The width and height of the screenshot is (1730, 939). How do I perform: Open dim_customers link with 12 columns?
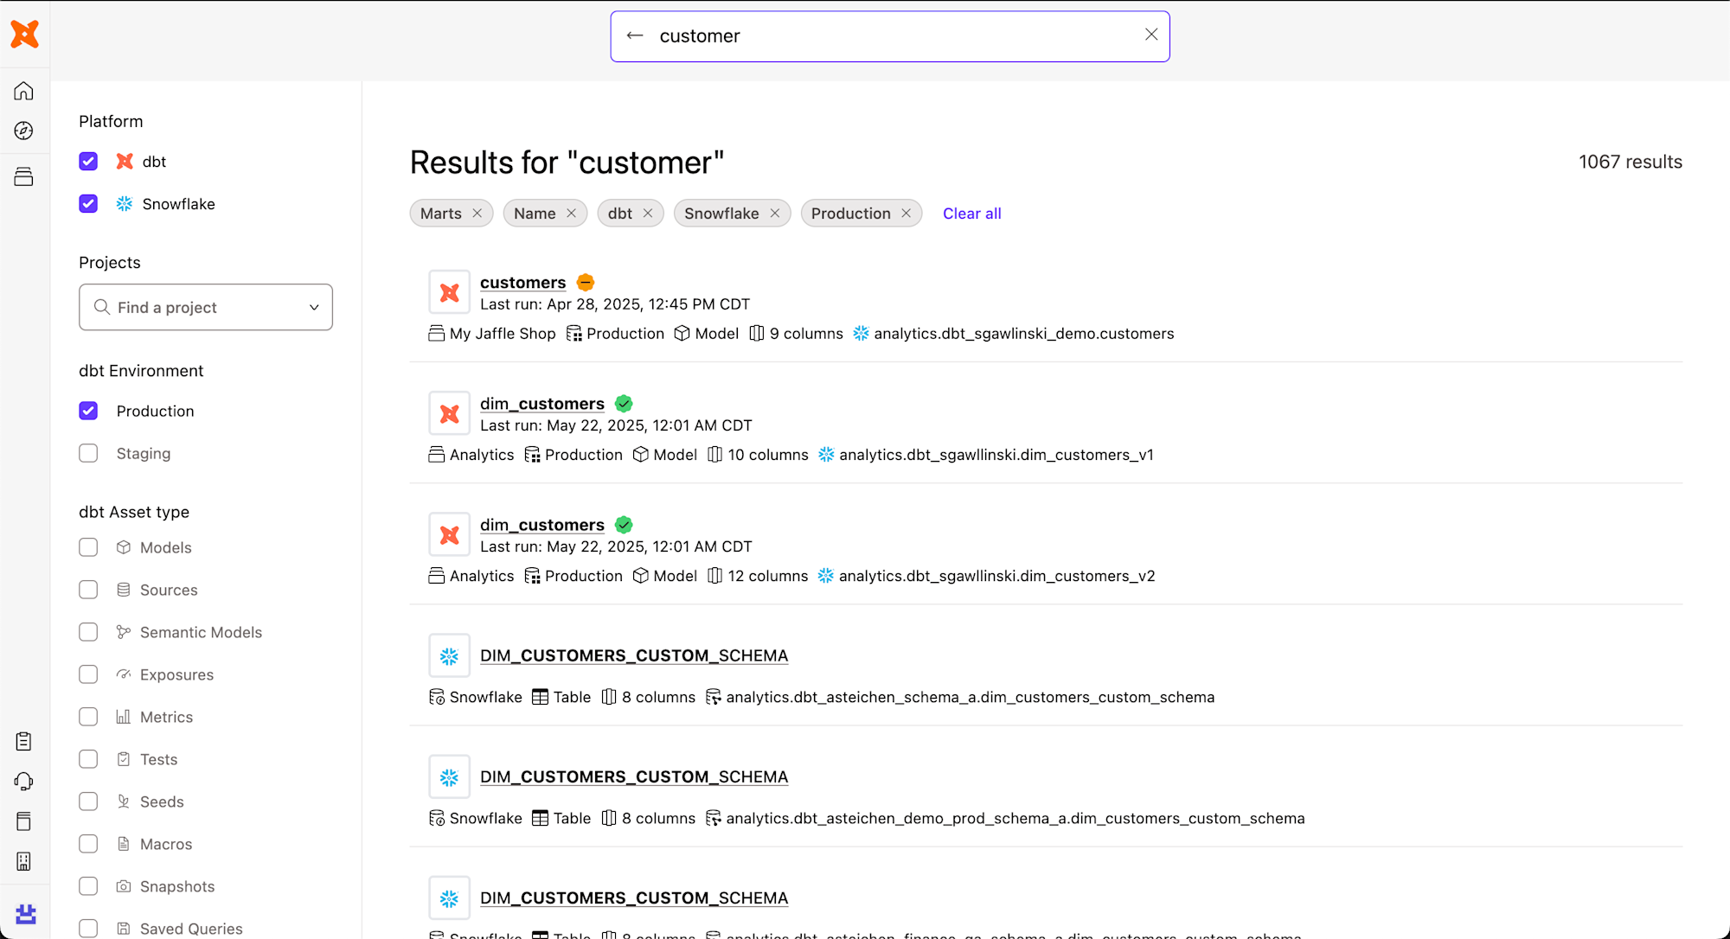542,525
